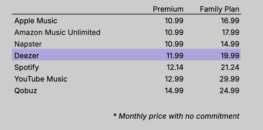Image resolution: width=263 pixels, height=130 pixels.
Task: Click the Spotify row label
Action: coord(27,67)
